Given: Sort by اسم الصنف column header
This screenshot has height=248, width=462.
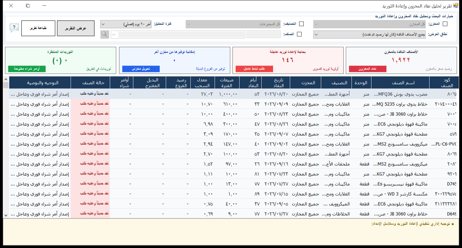Looking at the screenshot, I should [400, 83].
